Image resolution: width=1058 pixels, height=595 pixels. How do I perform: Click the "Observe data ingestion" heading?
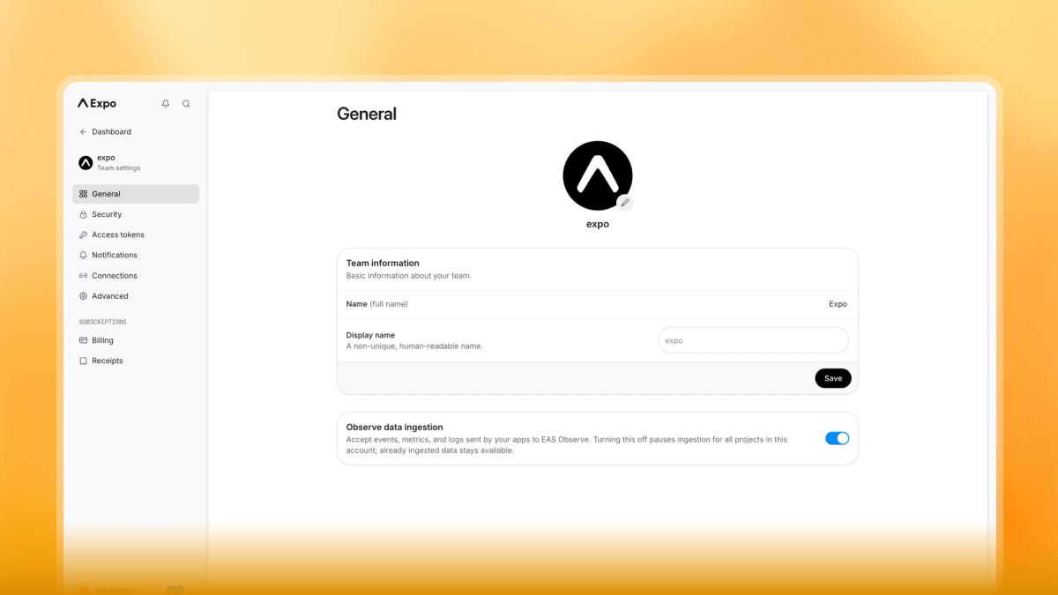394,428
